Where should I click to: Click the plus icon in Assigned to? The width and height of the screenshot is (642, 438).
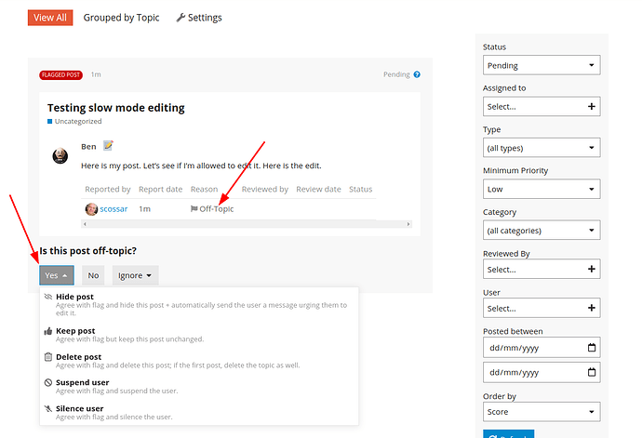(x=591, y=106)
